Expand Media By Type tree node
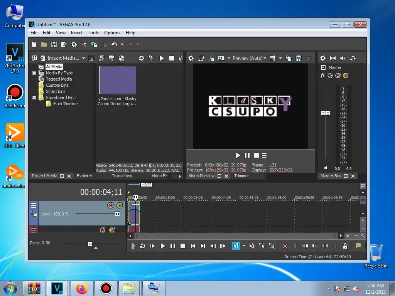Screen dimensions: 395x296 click(x=34, y=73)
